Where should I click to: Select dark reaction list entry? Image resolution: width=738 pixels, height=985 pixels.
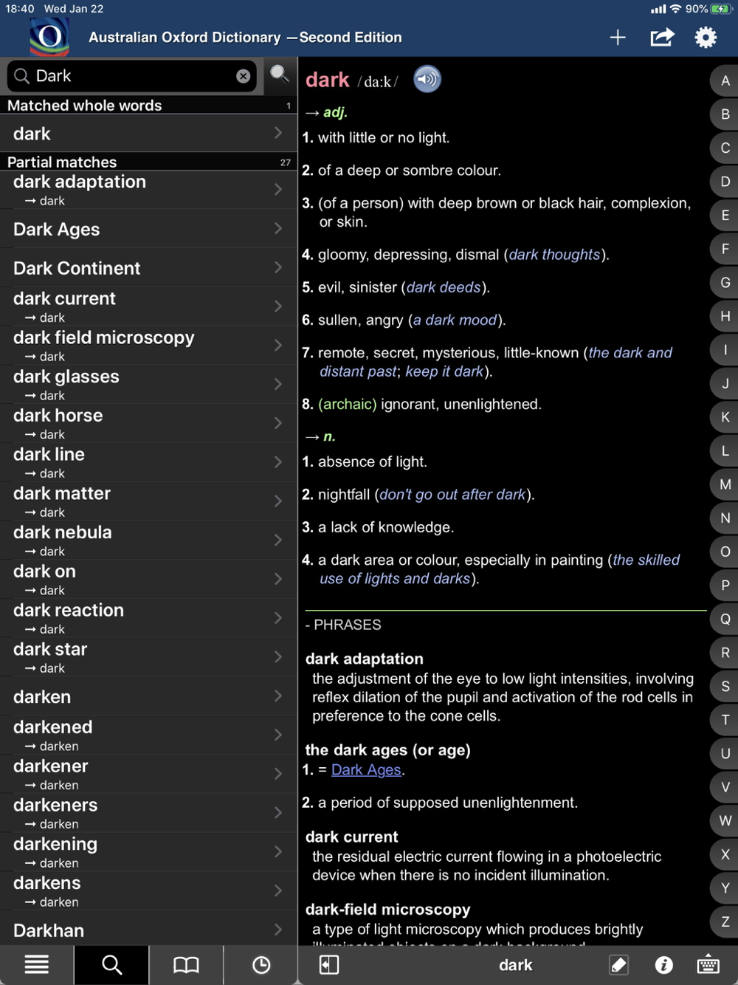tap(148, 618)
